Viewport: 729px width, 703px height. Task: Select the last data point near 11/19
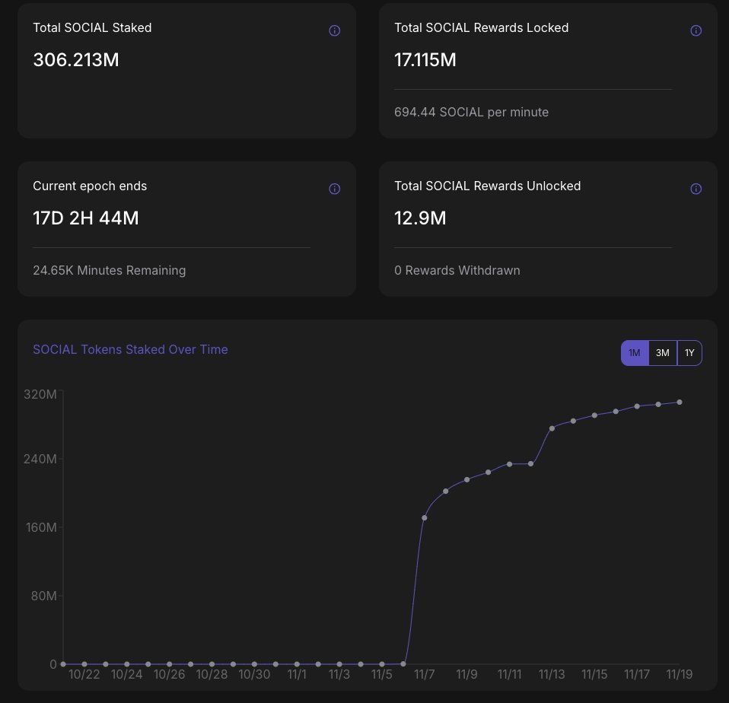(680, 401)
